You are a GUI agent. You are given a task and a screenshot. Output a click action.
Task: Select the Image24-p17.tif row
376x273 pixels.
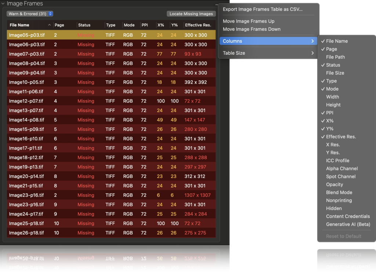point(111,214)
